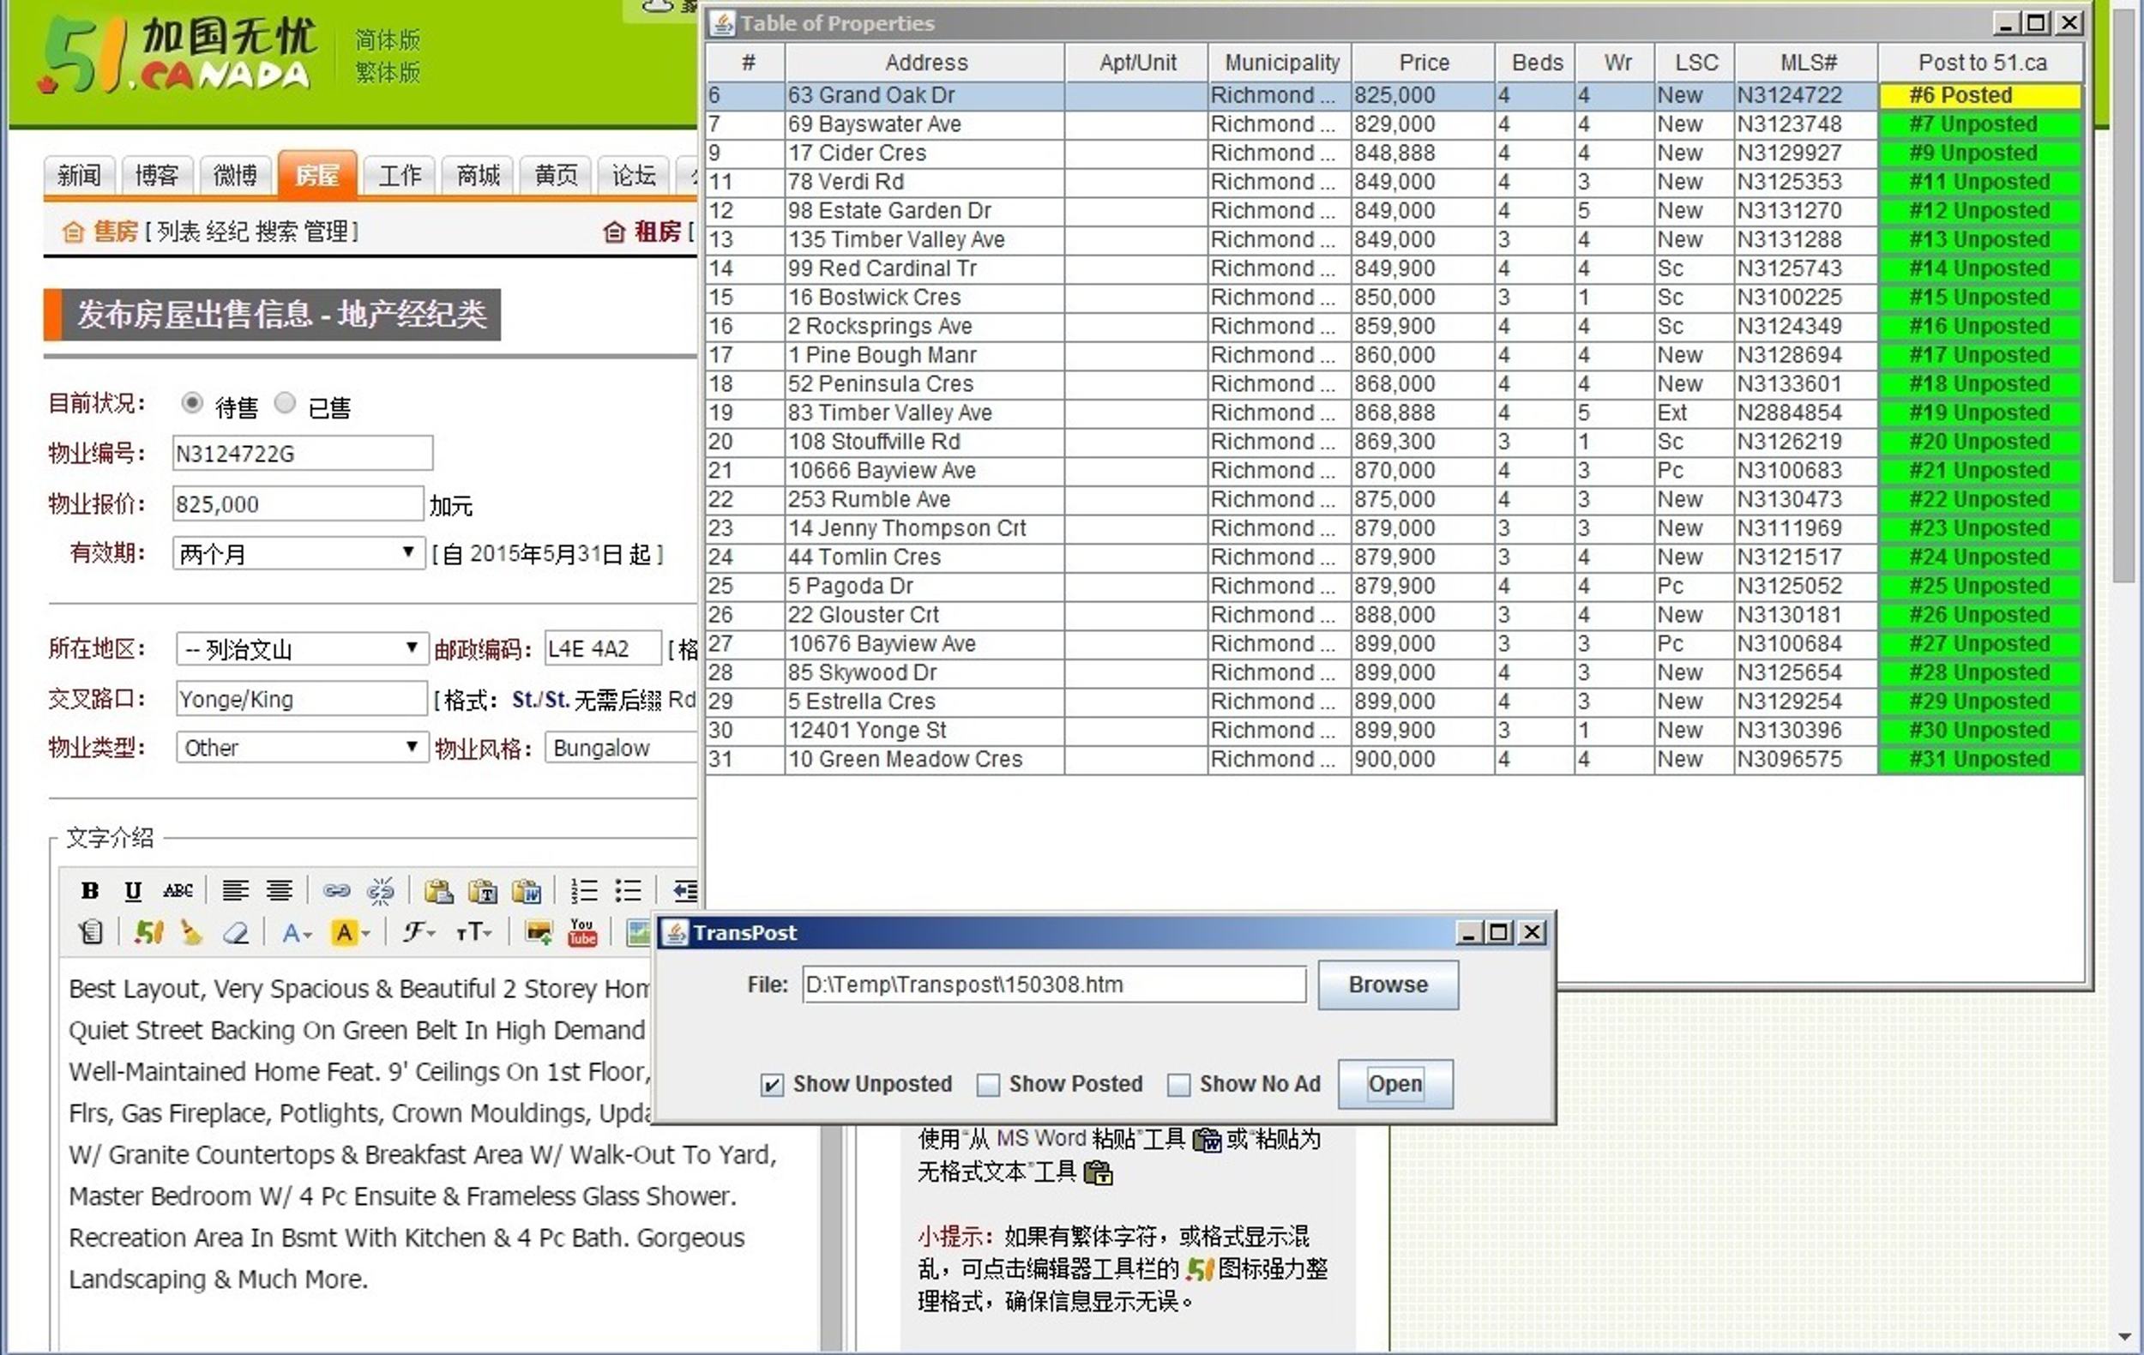The height and width of the screenshot is (1355, 2144).
Task: Click the eraser remove-format icon
Action: tap(235, 932)
